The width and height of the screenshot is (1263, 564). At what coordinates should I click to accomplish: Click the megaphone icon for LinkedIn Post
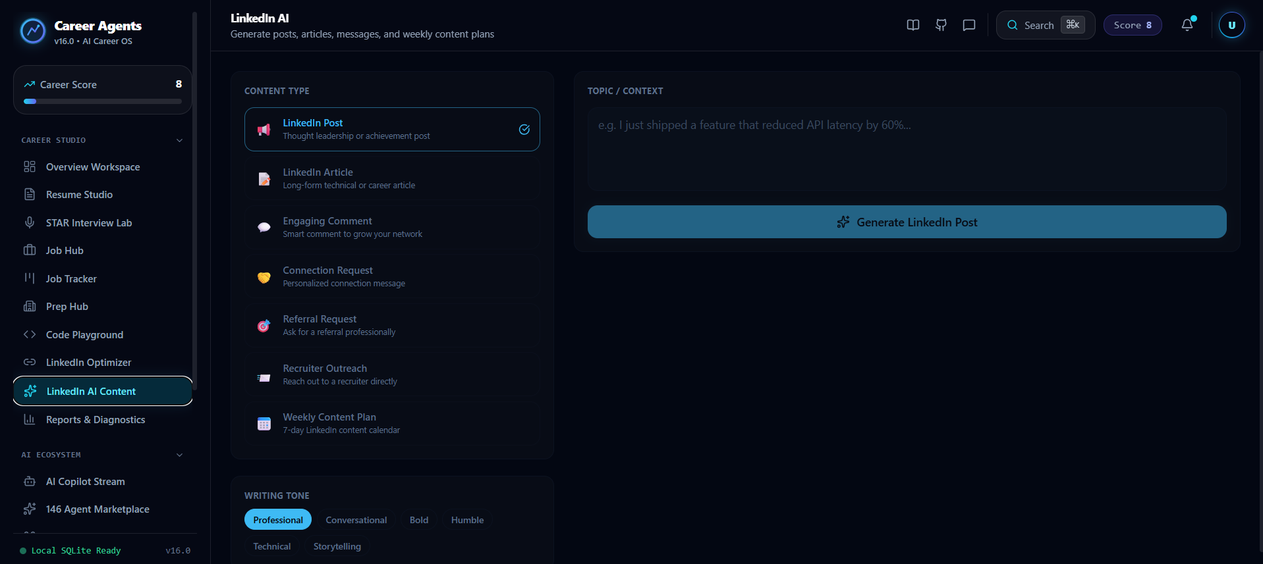[x=264, y=130]
